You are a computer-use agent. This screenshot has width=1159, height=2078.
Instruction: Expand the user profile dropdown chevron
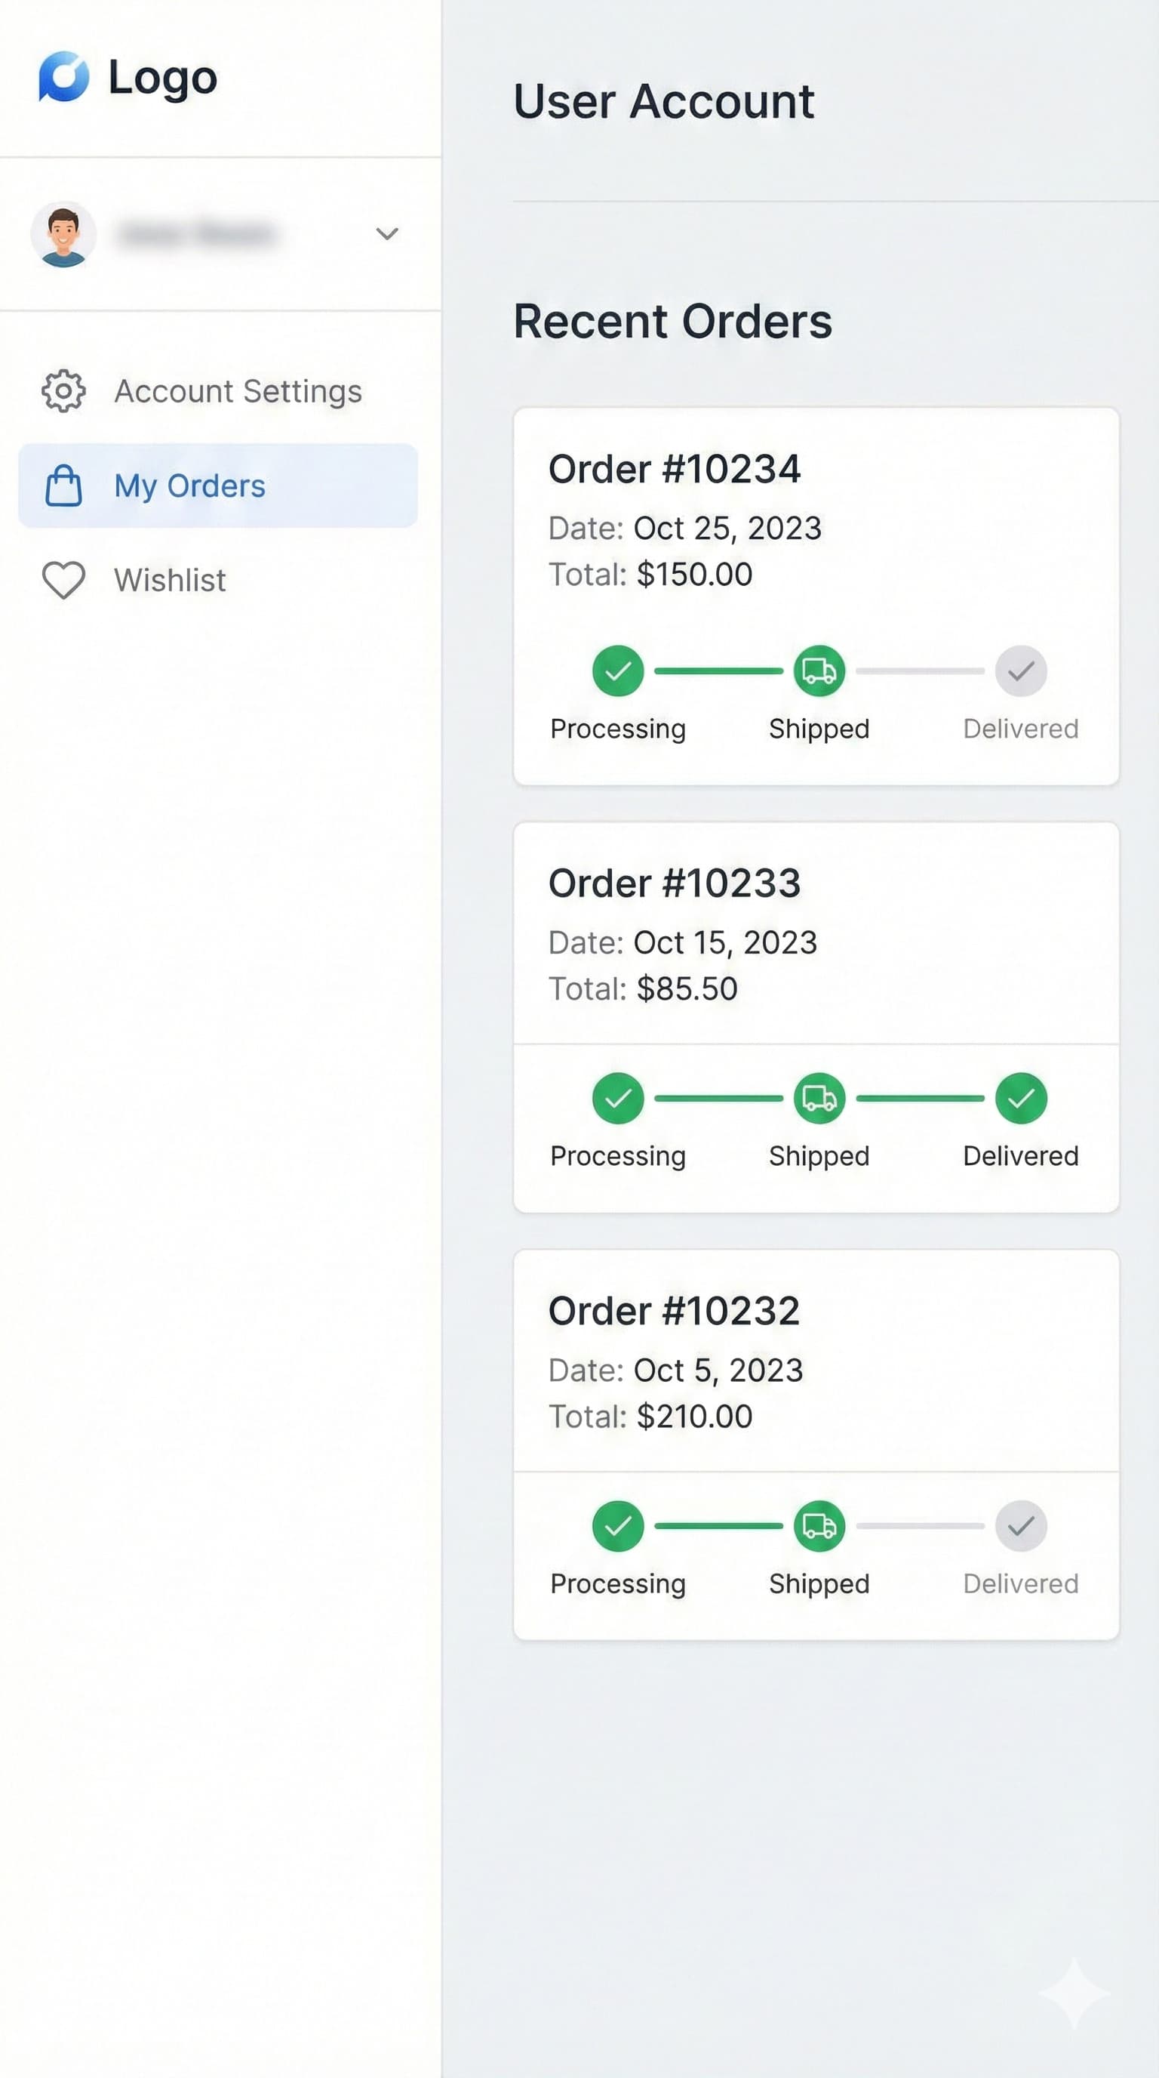[387, 234]
